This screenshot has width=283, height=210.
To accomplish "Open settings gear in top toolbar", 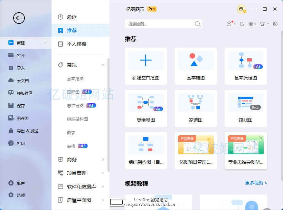I will (275, 24).
